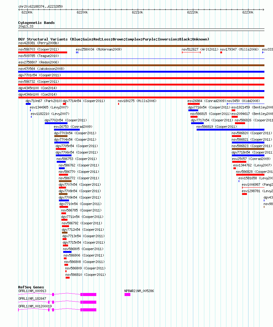Select the nsv586806 (Cooper2011) variant label
Image resolution: width=273 pixels, height=327 pixels.
click(84, 256)
